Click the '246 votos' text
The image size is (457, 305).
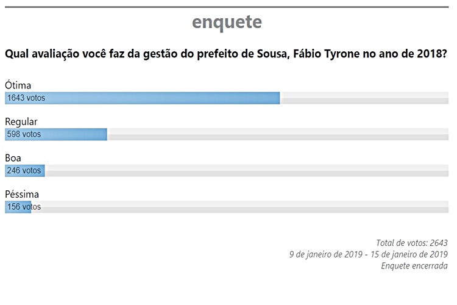point(24,171)
